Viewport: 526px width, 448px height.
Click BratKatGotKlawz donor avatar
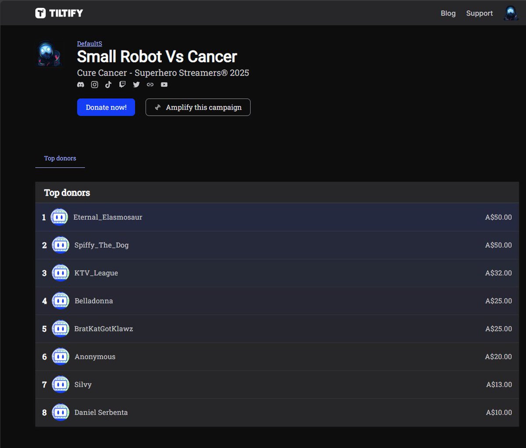[x=60, y=329]
